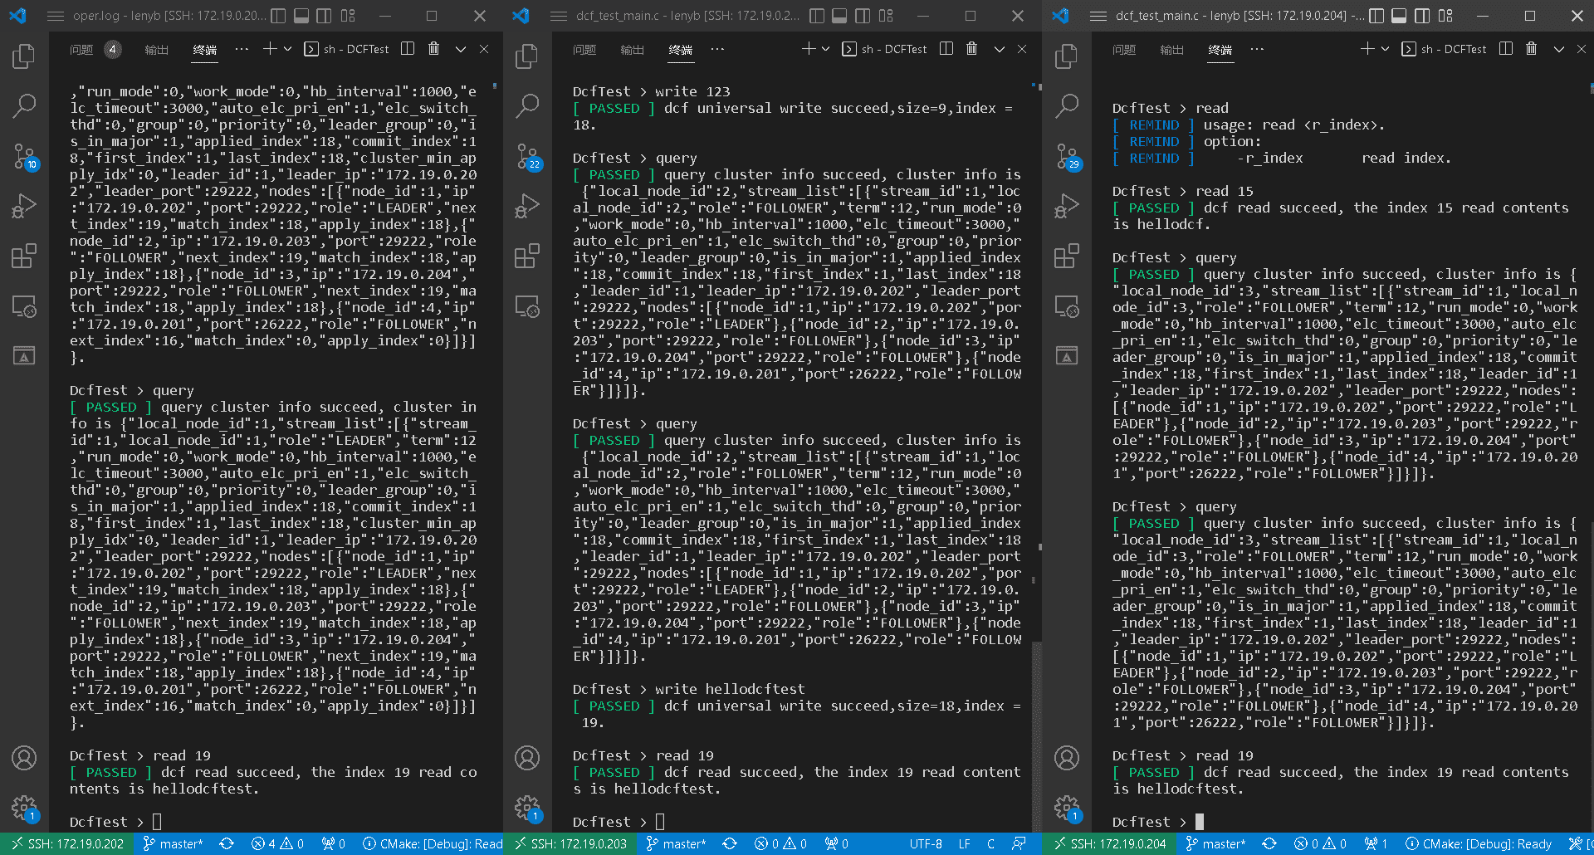
Task: Toggle panel visibility in right window title bar
Action: point(1400,16)
